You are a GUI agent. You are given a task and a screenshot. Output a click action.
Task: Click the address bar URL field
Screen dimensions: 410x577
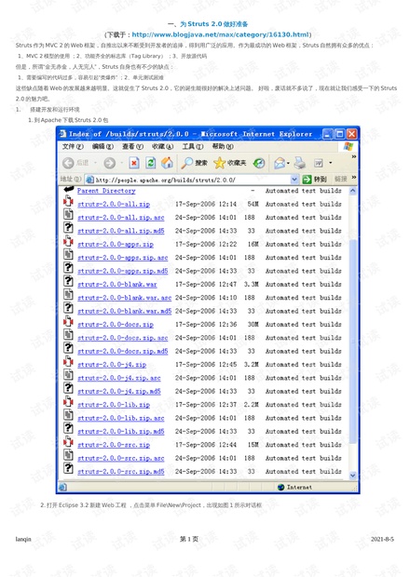pos(192,180)
